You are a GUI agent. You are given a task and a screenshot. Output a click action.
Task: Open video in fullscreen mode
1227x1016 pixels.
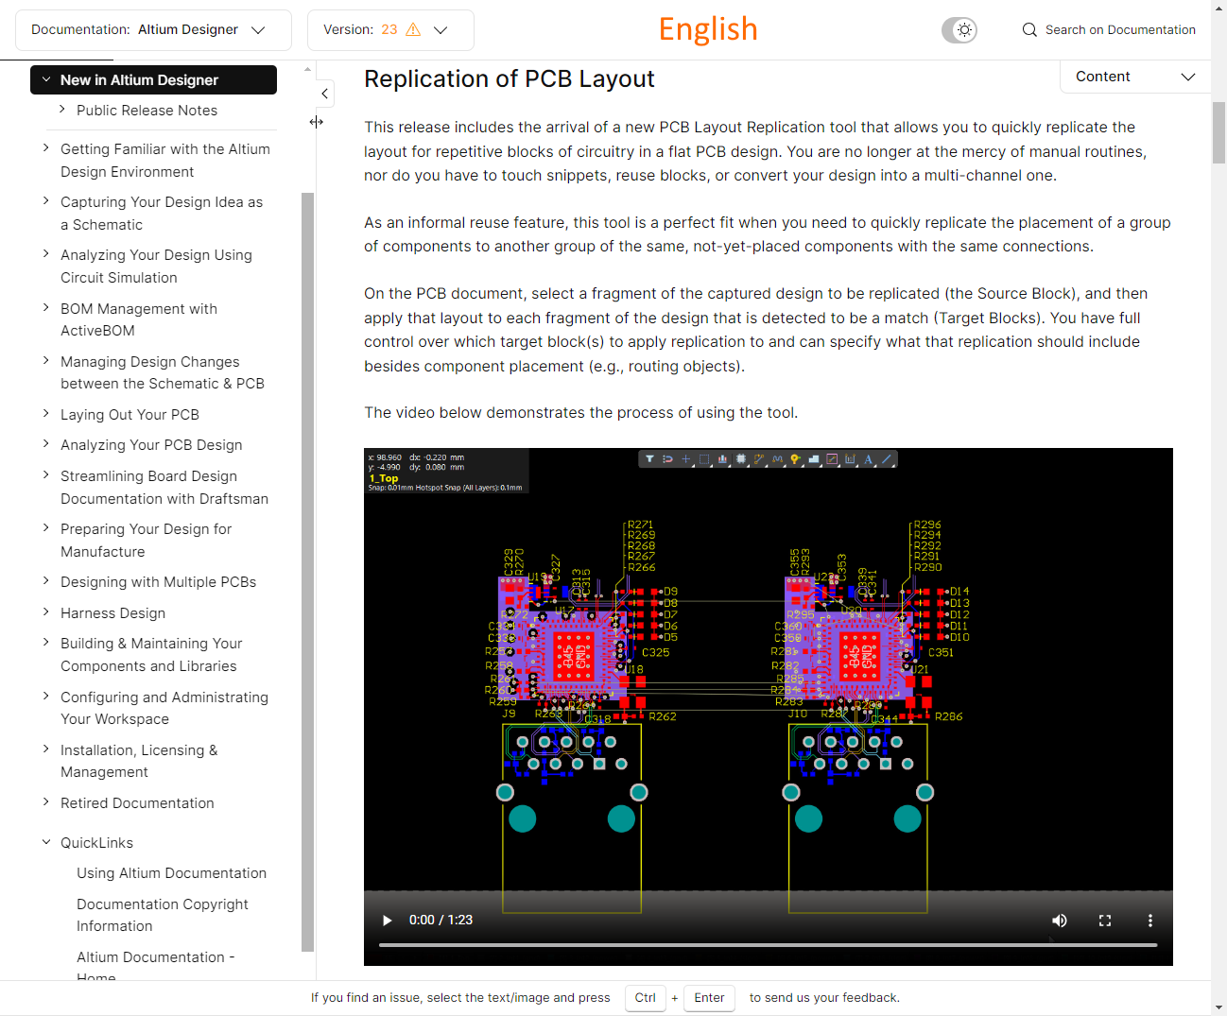pyautogui.click(x=1105, y=921)
